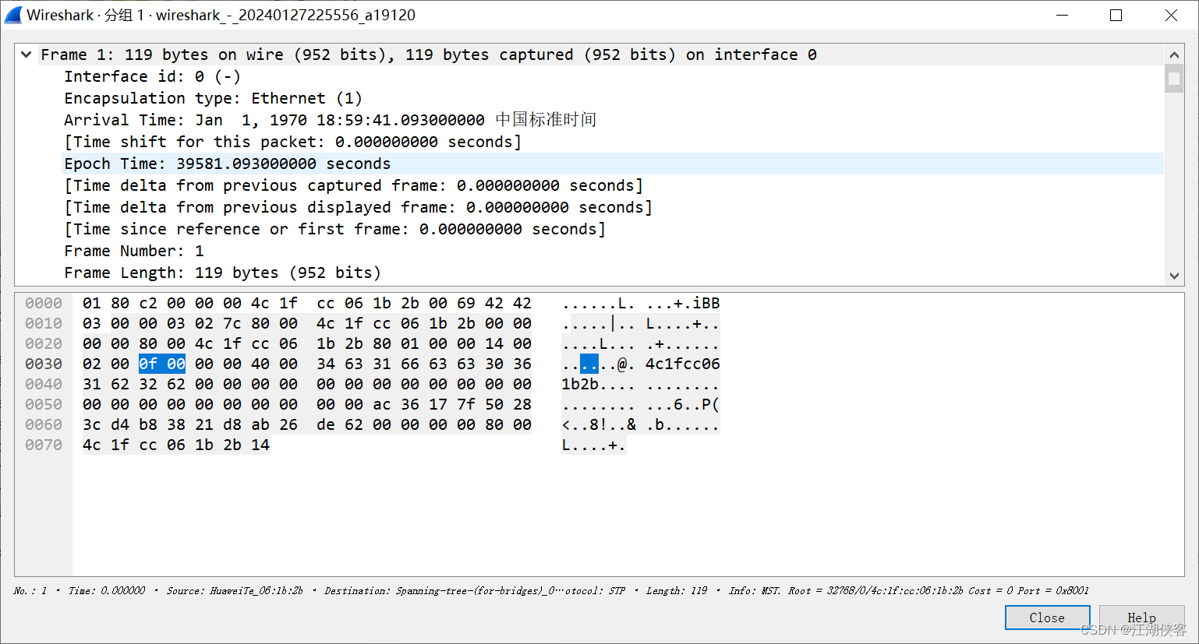The width and height of the screenshot is (1199, 644).
Task: Minimize the Wireshark packet window
Action: tap(1063, 16)
